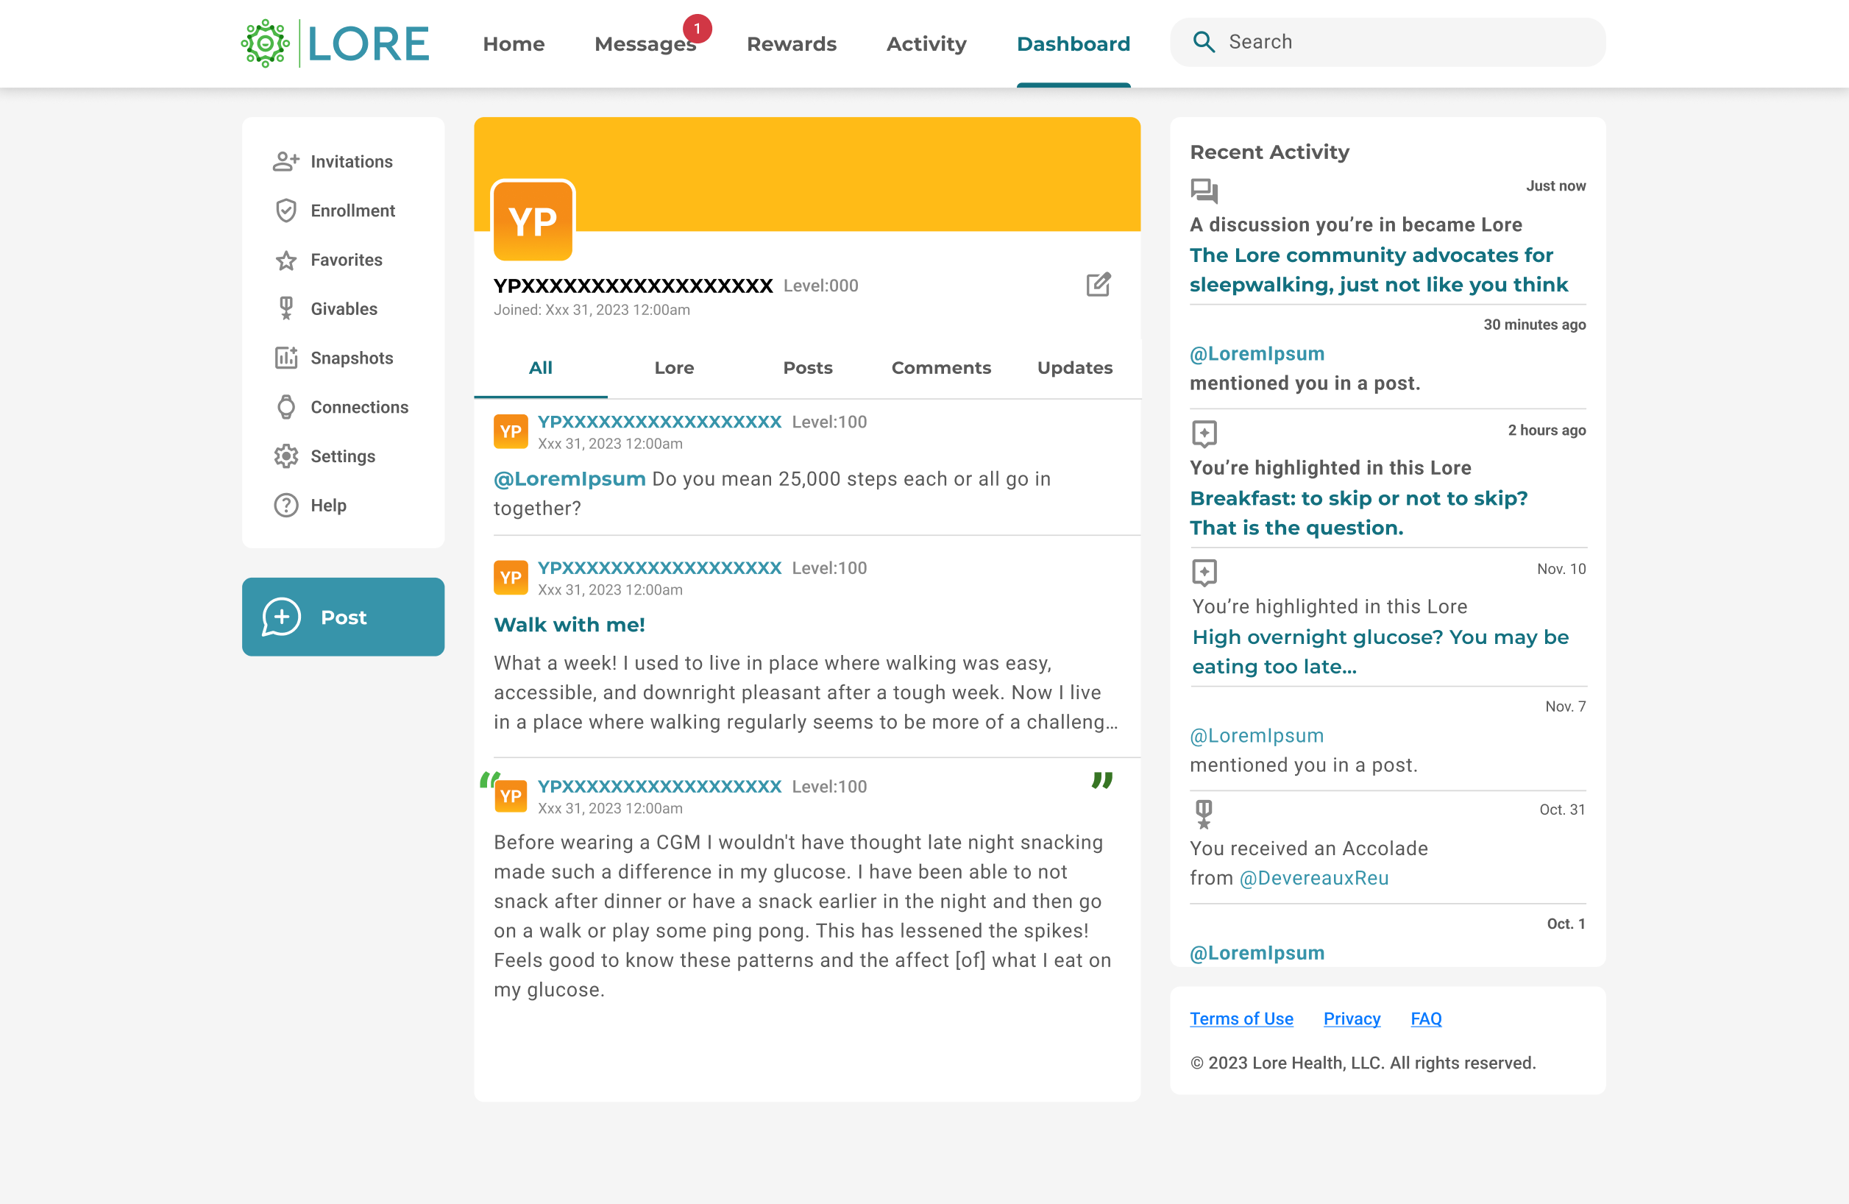Click the Messages notification badge
Screen dimensions: 1849x1204
(x=697, y=29)
